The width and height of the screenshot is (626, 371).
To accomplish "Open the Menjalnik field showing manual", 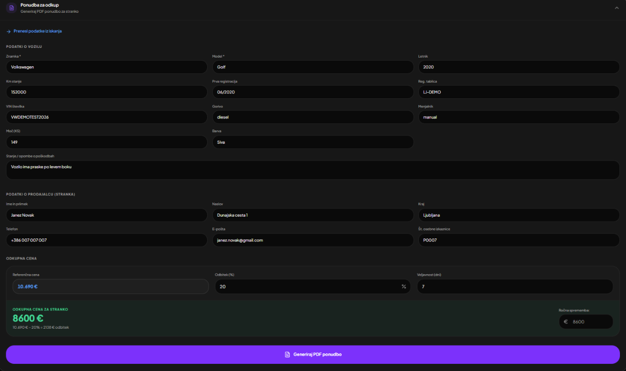I will 519,117.
